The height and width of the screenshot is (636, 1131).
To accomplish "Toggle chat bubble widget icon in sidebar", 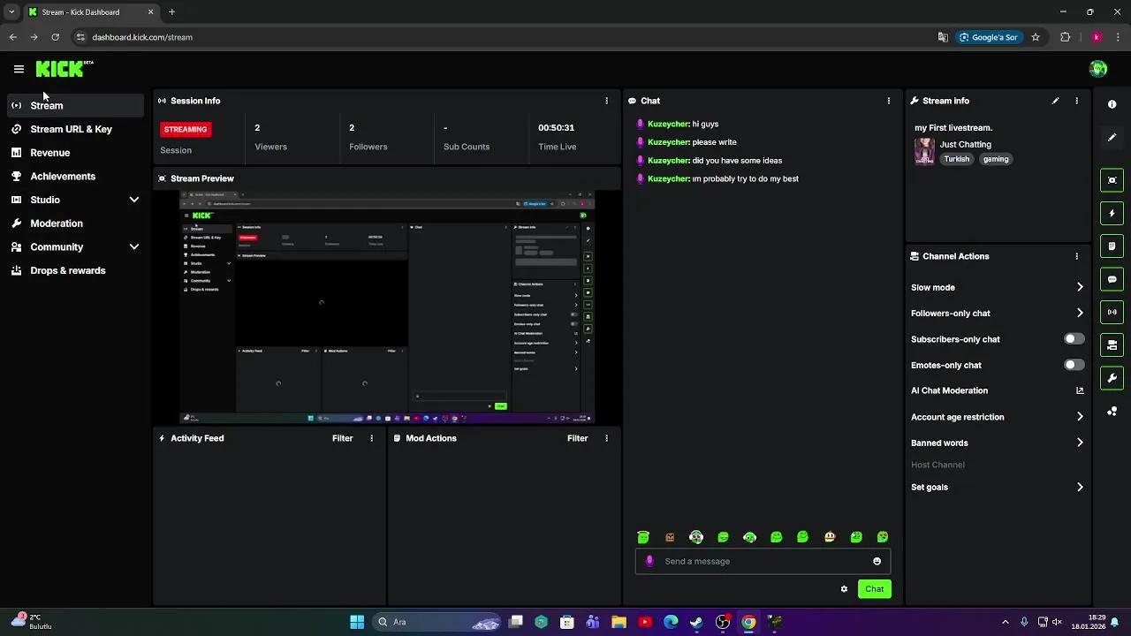I will (1112, 279).
